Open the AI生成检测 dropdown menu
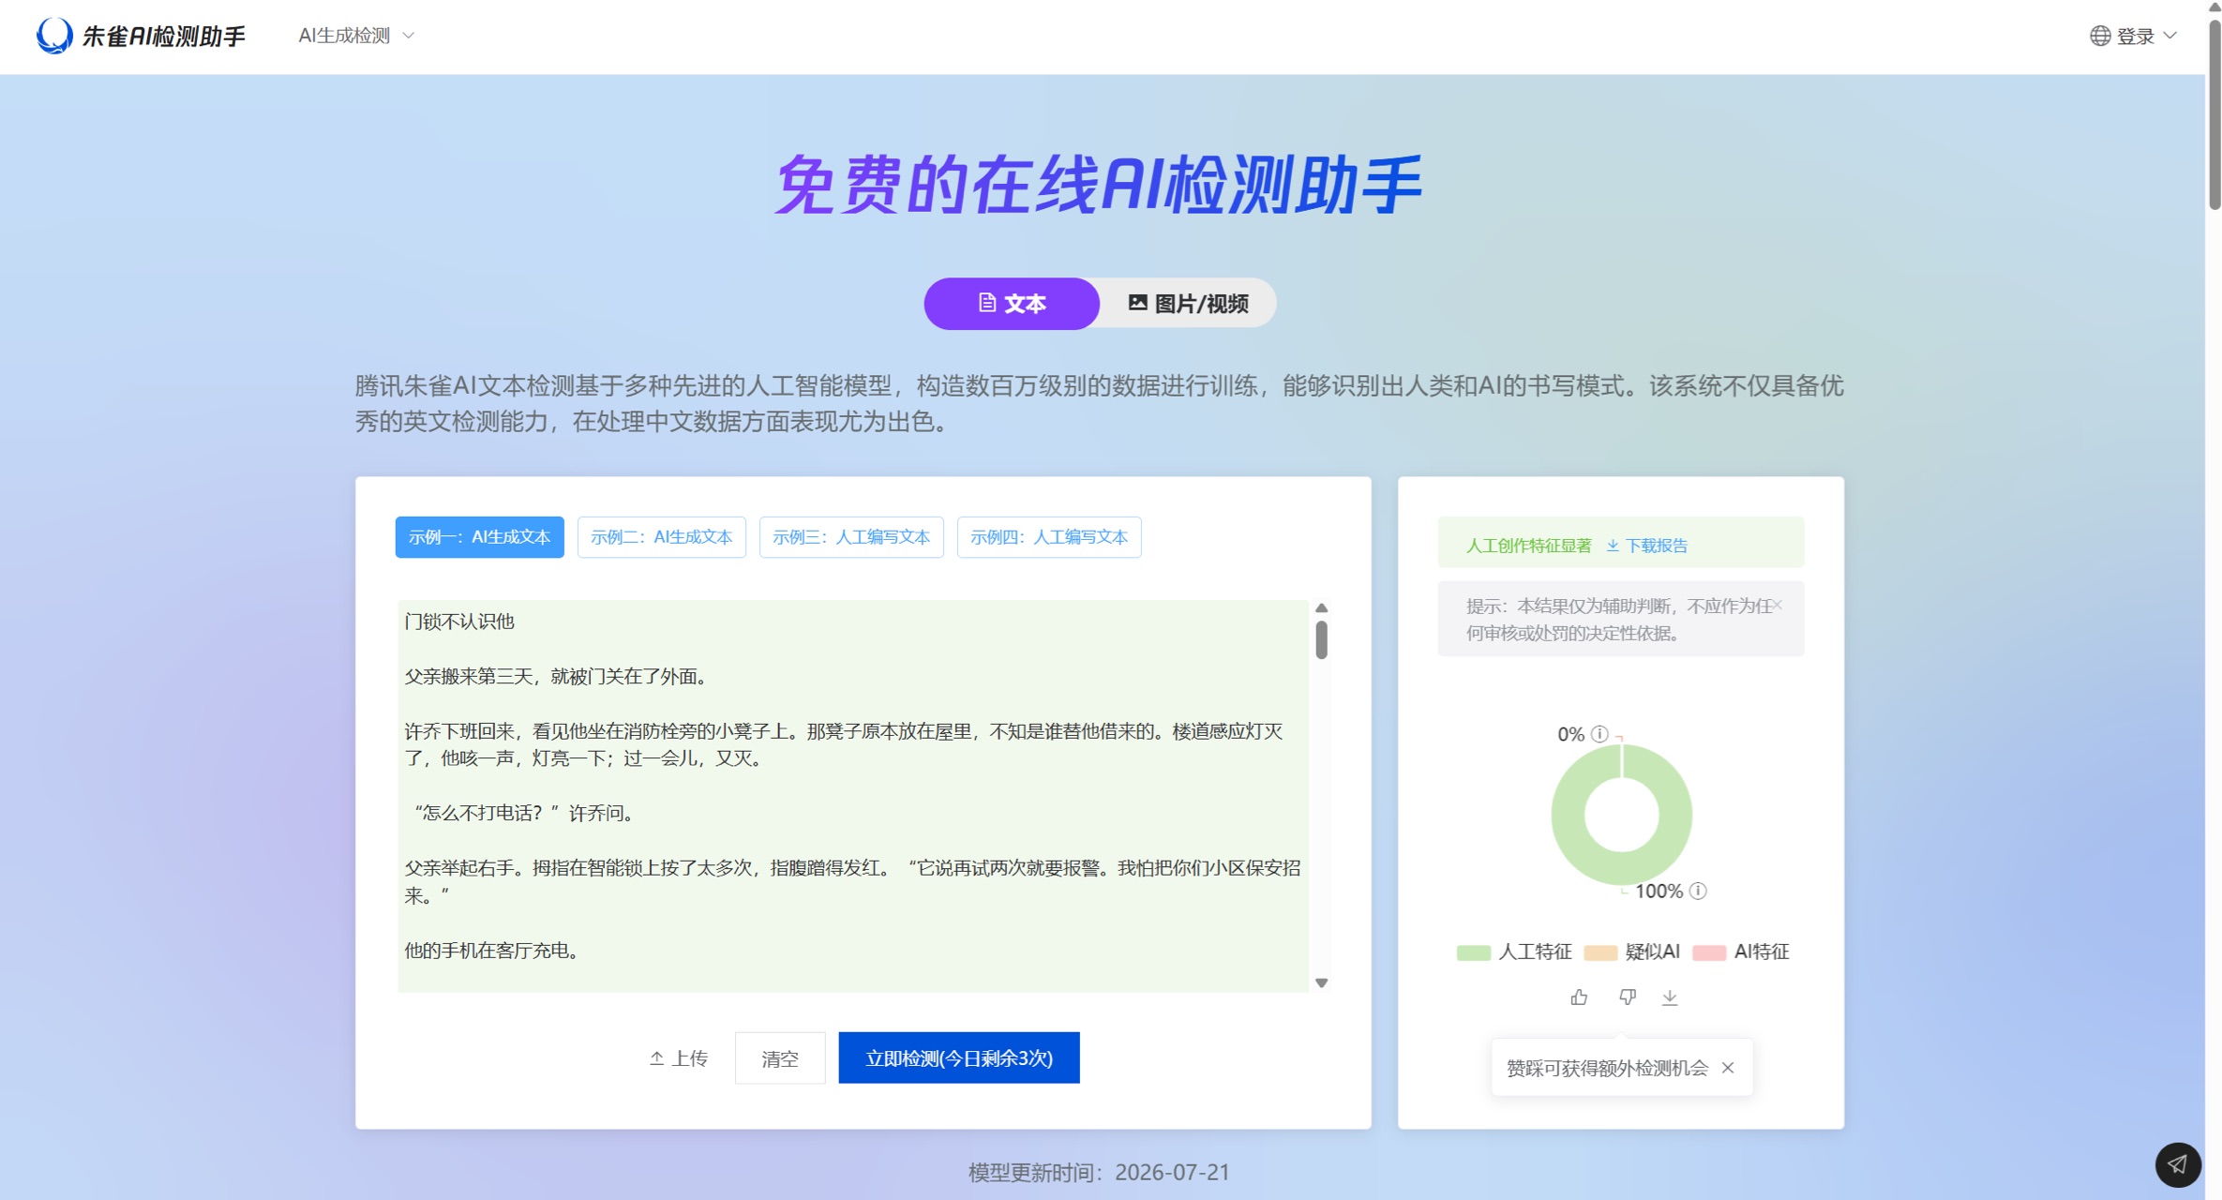This screenshot has height=1200, width=2222. [356, 36]
